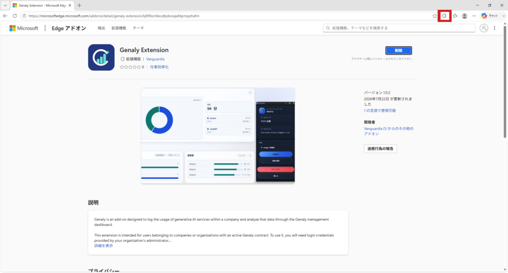The height and width of the screenshot is (273, 508).
Task: Expand the chevron next to チャット
Action: tap(504, 16)
